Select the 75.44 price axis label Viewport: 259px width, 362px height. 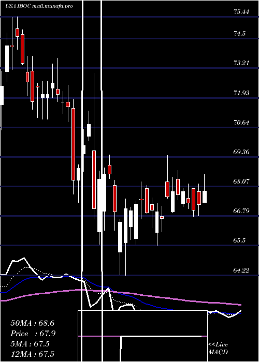pos(241,12)
